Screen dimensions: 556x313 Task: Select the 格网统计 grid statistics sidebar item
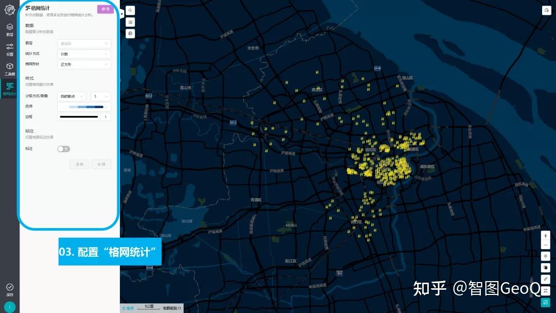point(10,89)
